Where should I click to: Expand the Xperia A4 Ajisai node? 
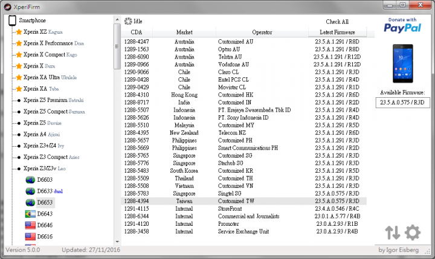click(x=19, y=135)
